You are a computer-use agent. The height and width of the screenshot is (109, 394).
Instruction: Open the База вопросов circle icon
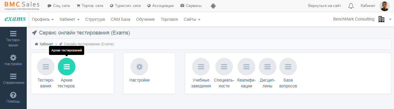288,67
